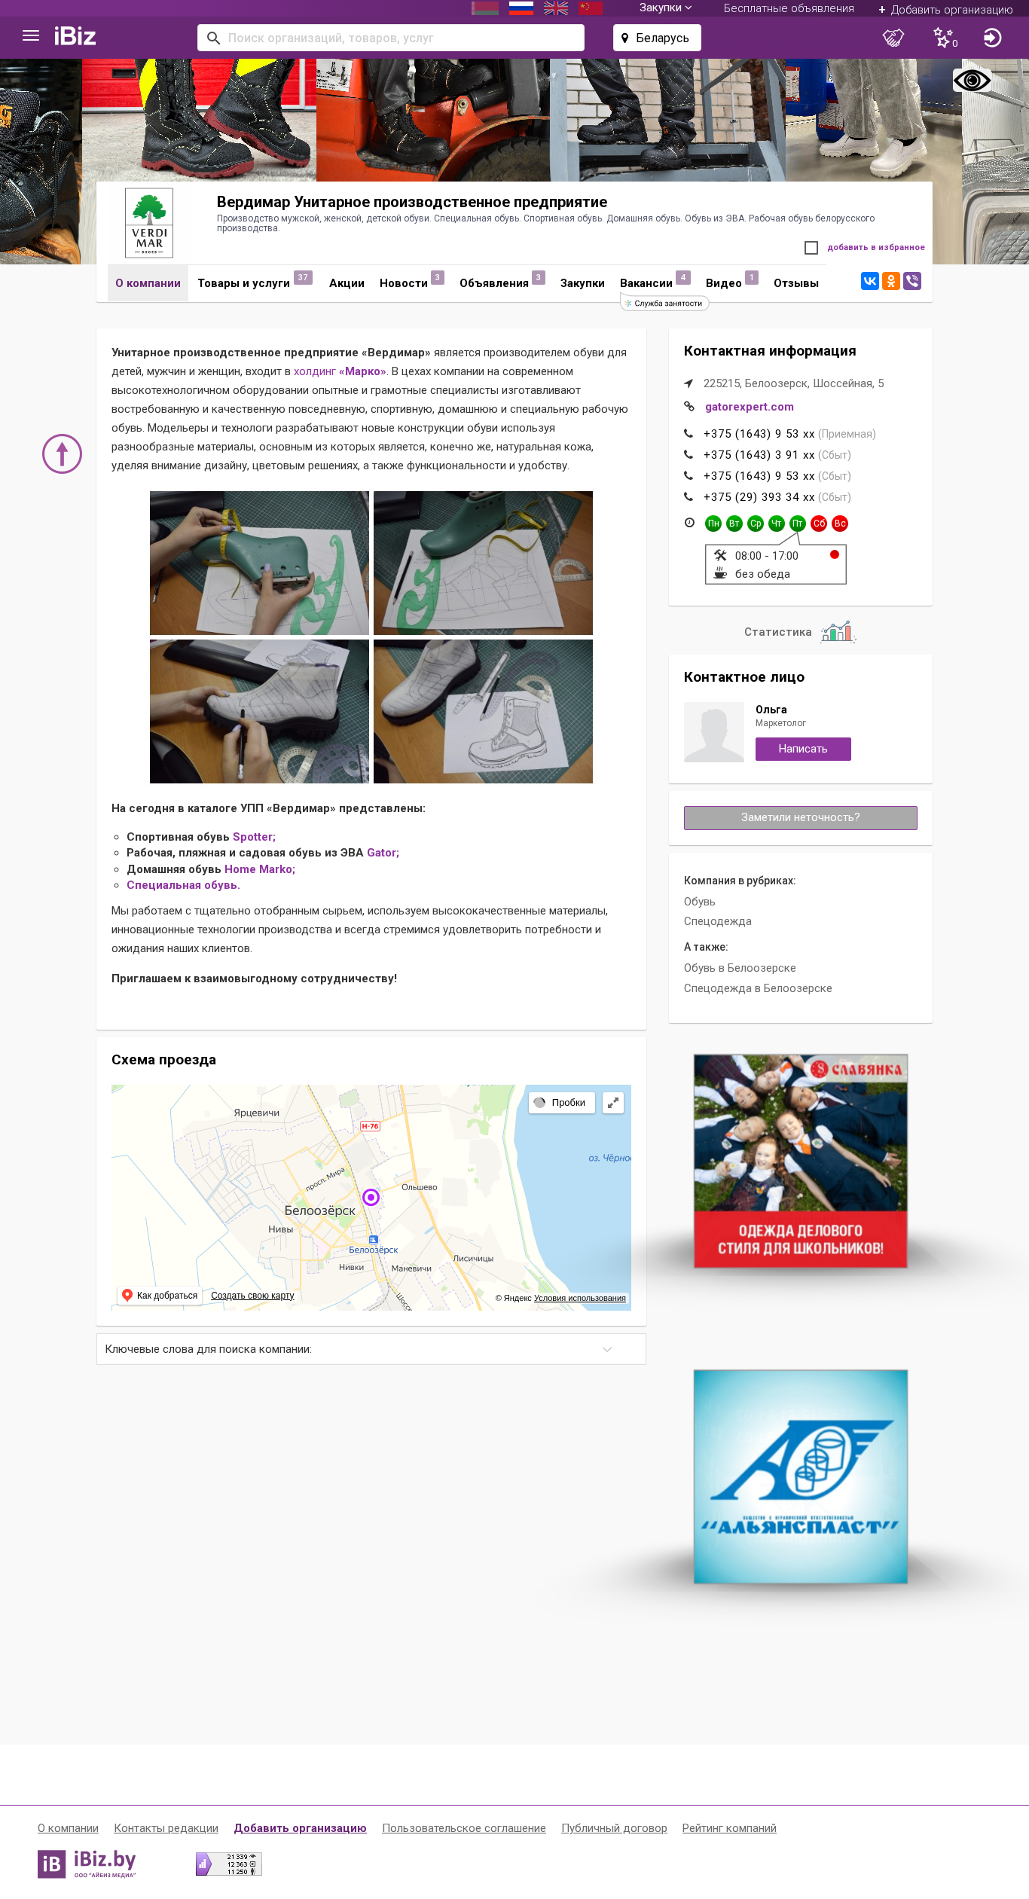Select the Saturday (Сб) schedule circle

click(x=819, y=524)
